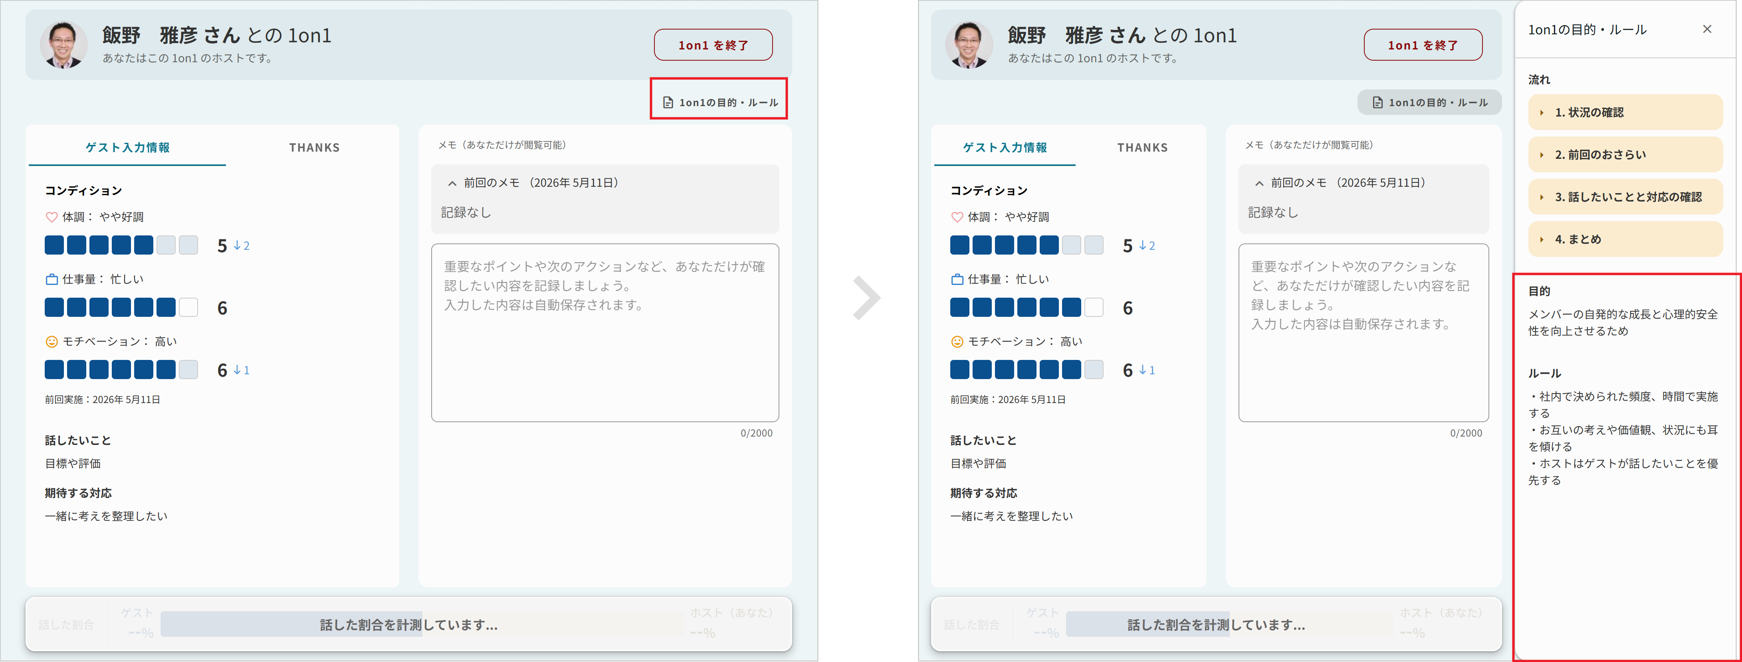Click the heart 体調 icon in right screenshot
Viewport: 1742px width, 662px height.
point(957,217)
